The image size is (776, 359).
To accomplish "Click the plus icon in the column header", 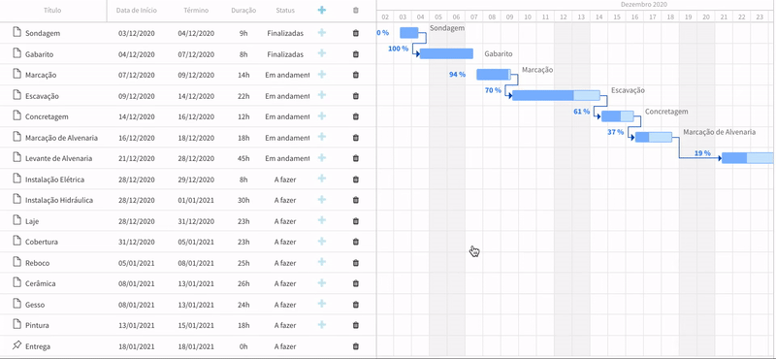I will (x=322, y=10).
